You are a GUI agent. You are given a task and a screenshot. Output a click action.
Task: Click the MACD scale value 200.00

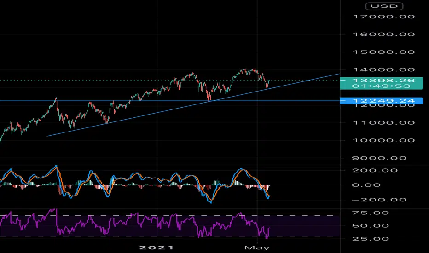[375, 170]
